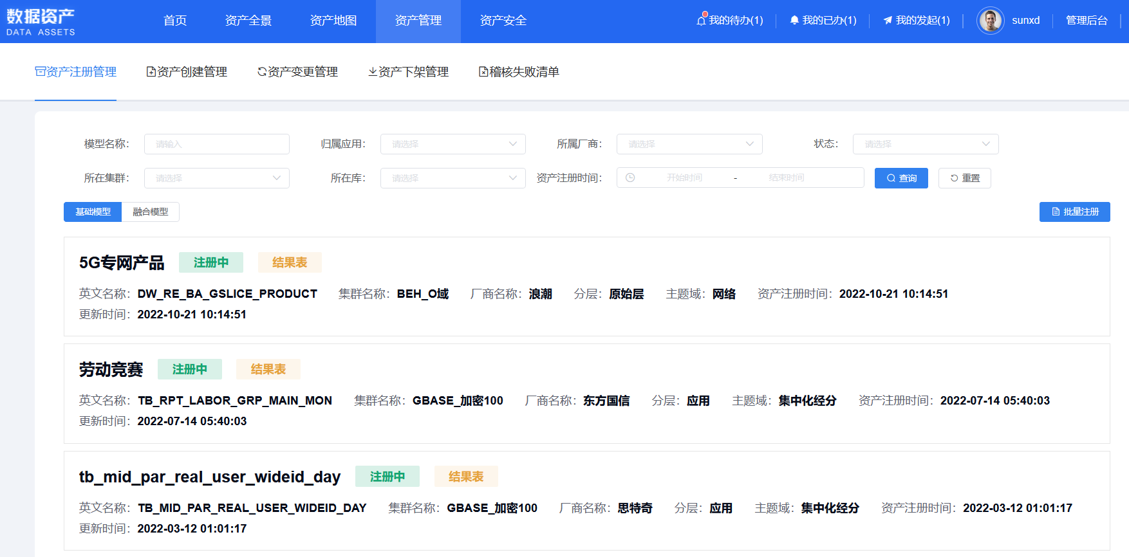The image size is (1129, 557).
Task: Click the 重置 reset button
Action: coord(965,178)
